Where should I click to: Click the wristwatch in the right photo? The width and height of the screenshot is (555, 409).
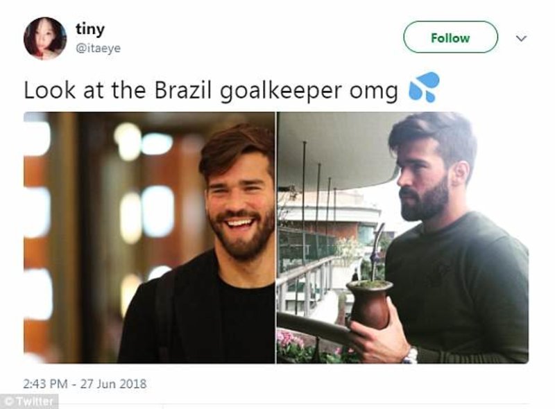[x=411, y=356]
